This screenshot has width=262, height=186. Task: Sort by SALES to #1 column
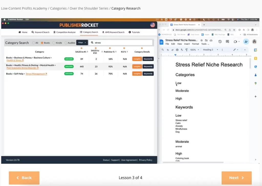(x=81, y=52)
